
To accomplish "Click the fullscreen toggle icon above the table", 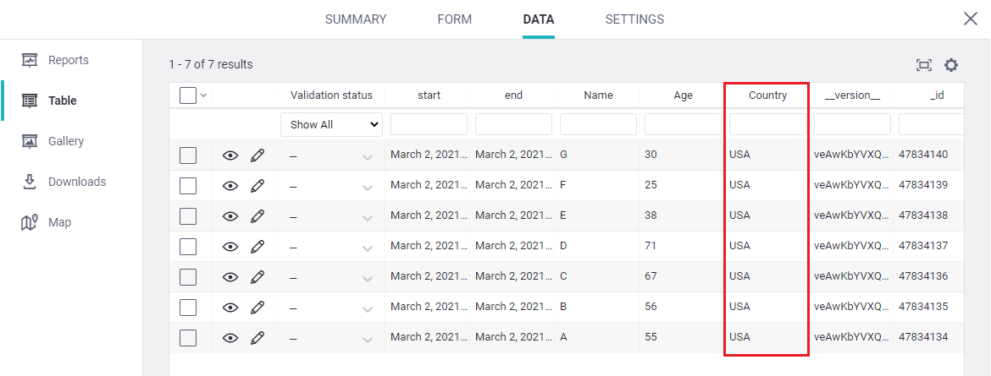I will [923, 65].
